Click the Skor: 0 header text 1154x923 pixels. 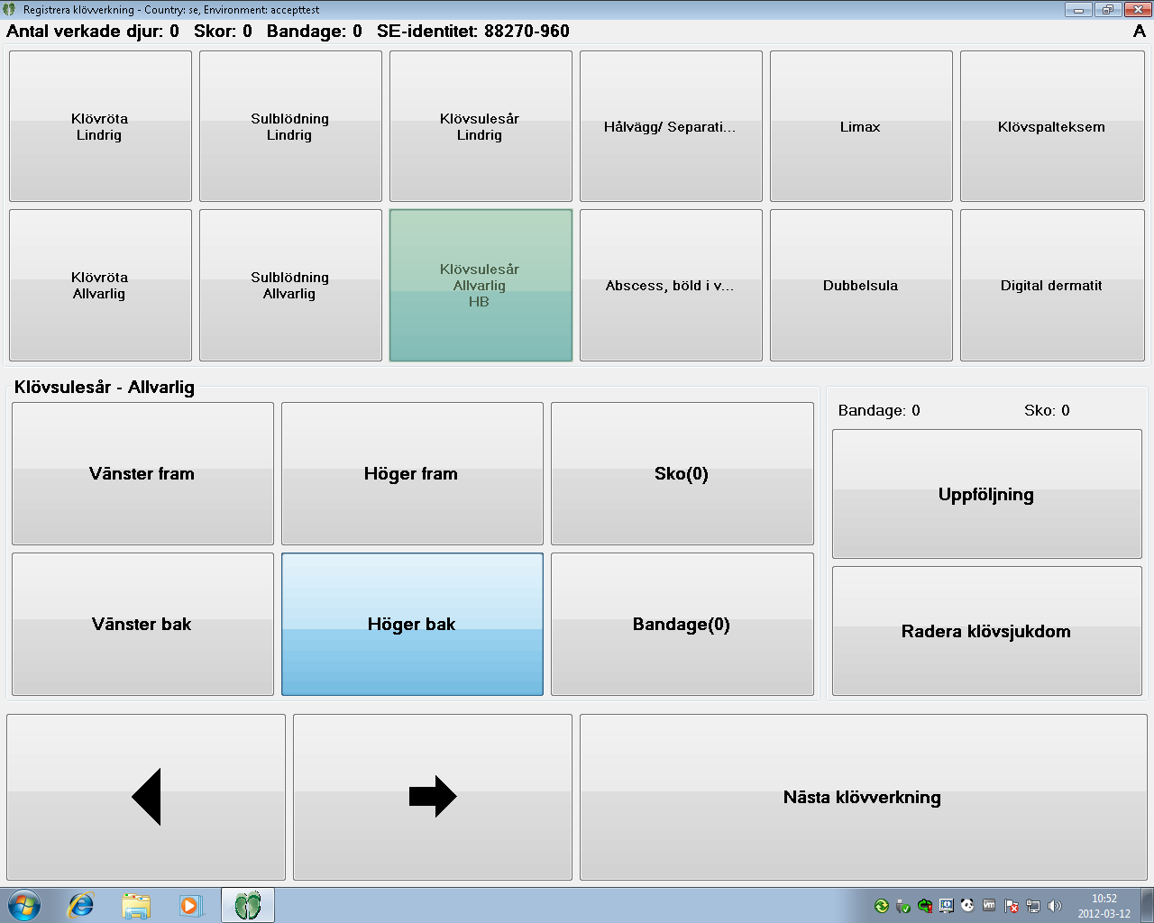223,32
